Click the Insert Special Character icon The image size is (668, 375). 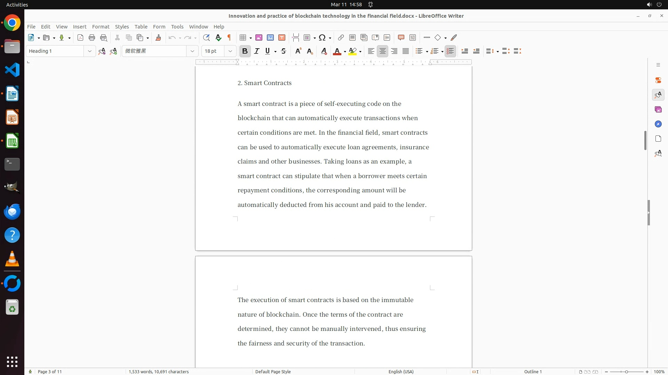click(x=322, y=37)
